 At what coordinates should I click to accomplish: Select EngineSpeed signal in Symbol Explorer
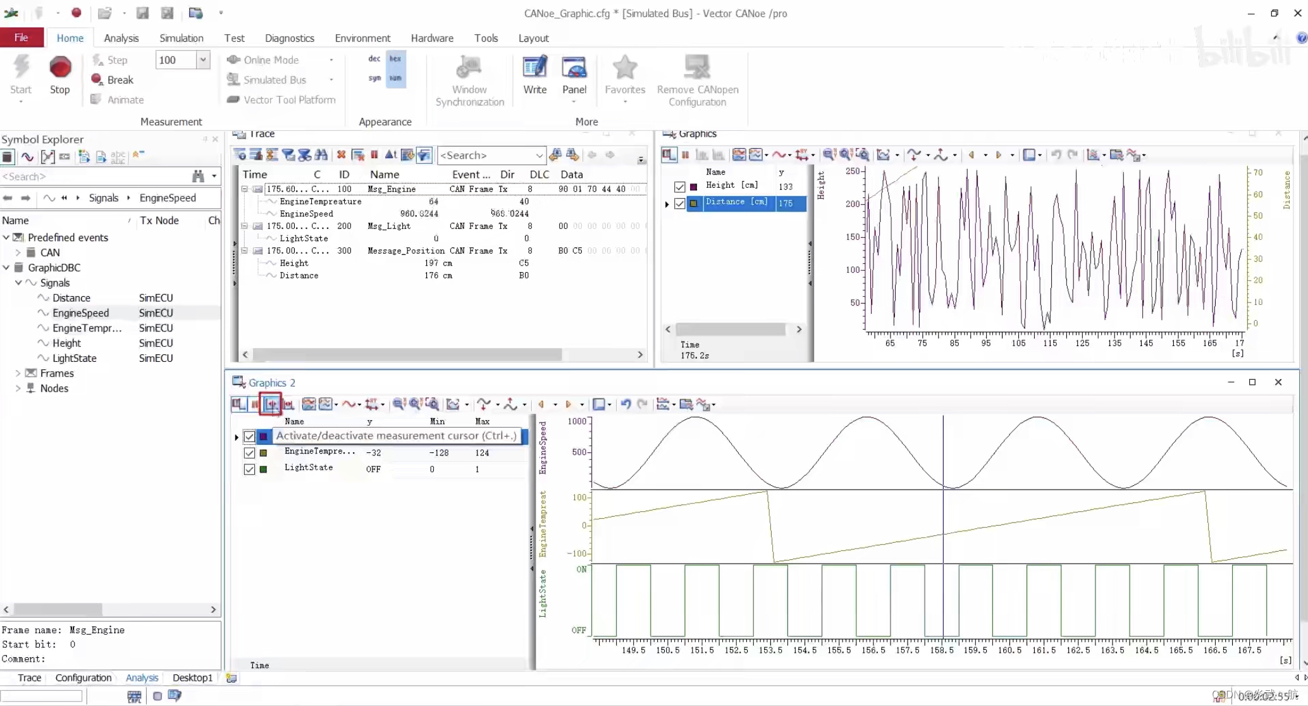point(80,313)
